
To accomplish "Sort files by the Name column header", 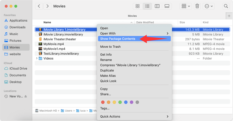I will click(x=47, y=23).
